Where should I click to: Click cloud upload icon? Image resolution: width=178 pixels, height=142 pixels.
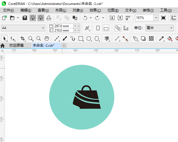[x=41, y=18]
